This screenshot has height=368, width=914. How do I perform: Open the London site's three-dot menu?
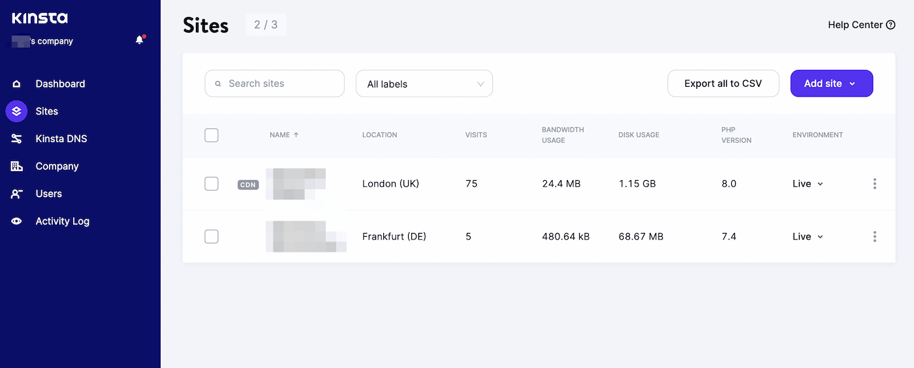click(x=874, y=184)
